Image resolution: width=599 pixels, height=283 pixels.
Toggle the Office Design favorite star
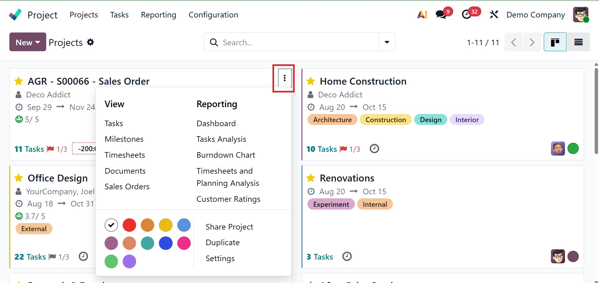[19, 178]
